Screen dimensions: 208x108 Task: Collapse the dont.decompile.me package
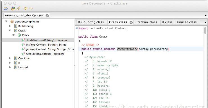point(6,21)
